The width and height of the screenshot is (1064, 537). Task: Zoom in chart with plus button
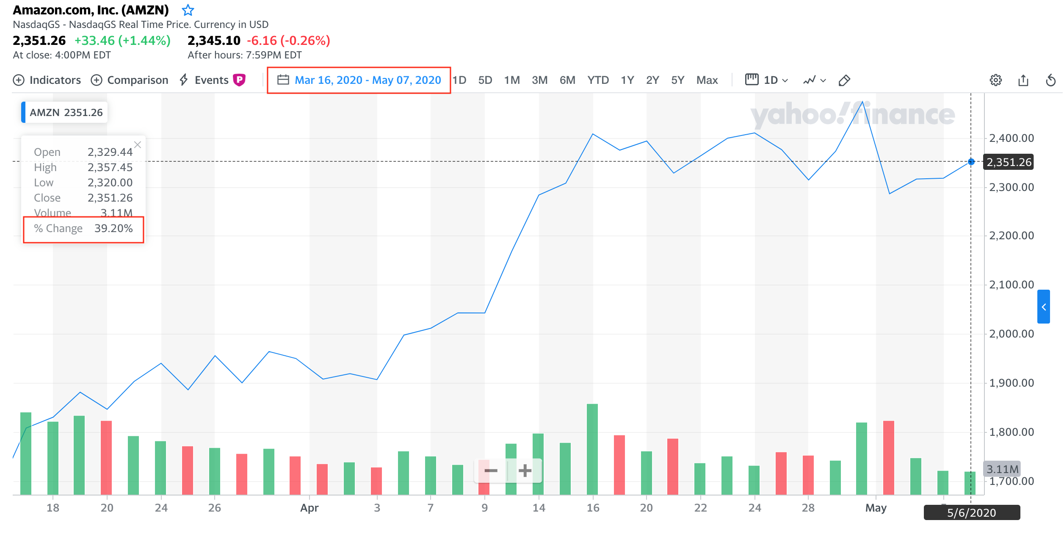(525, 471)
